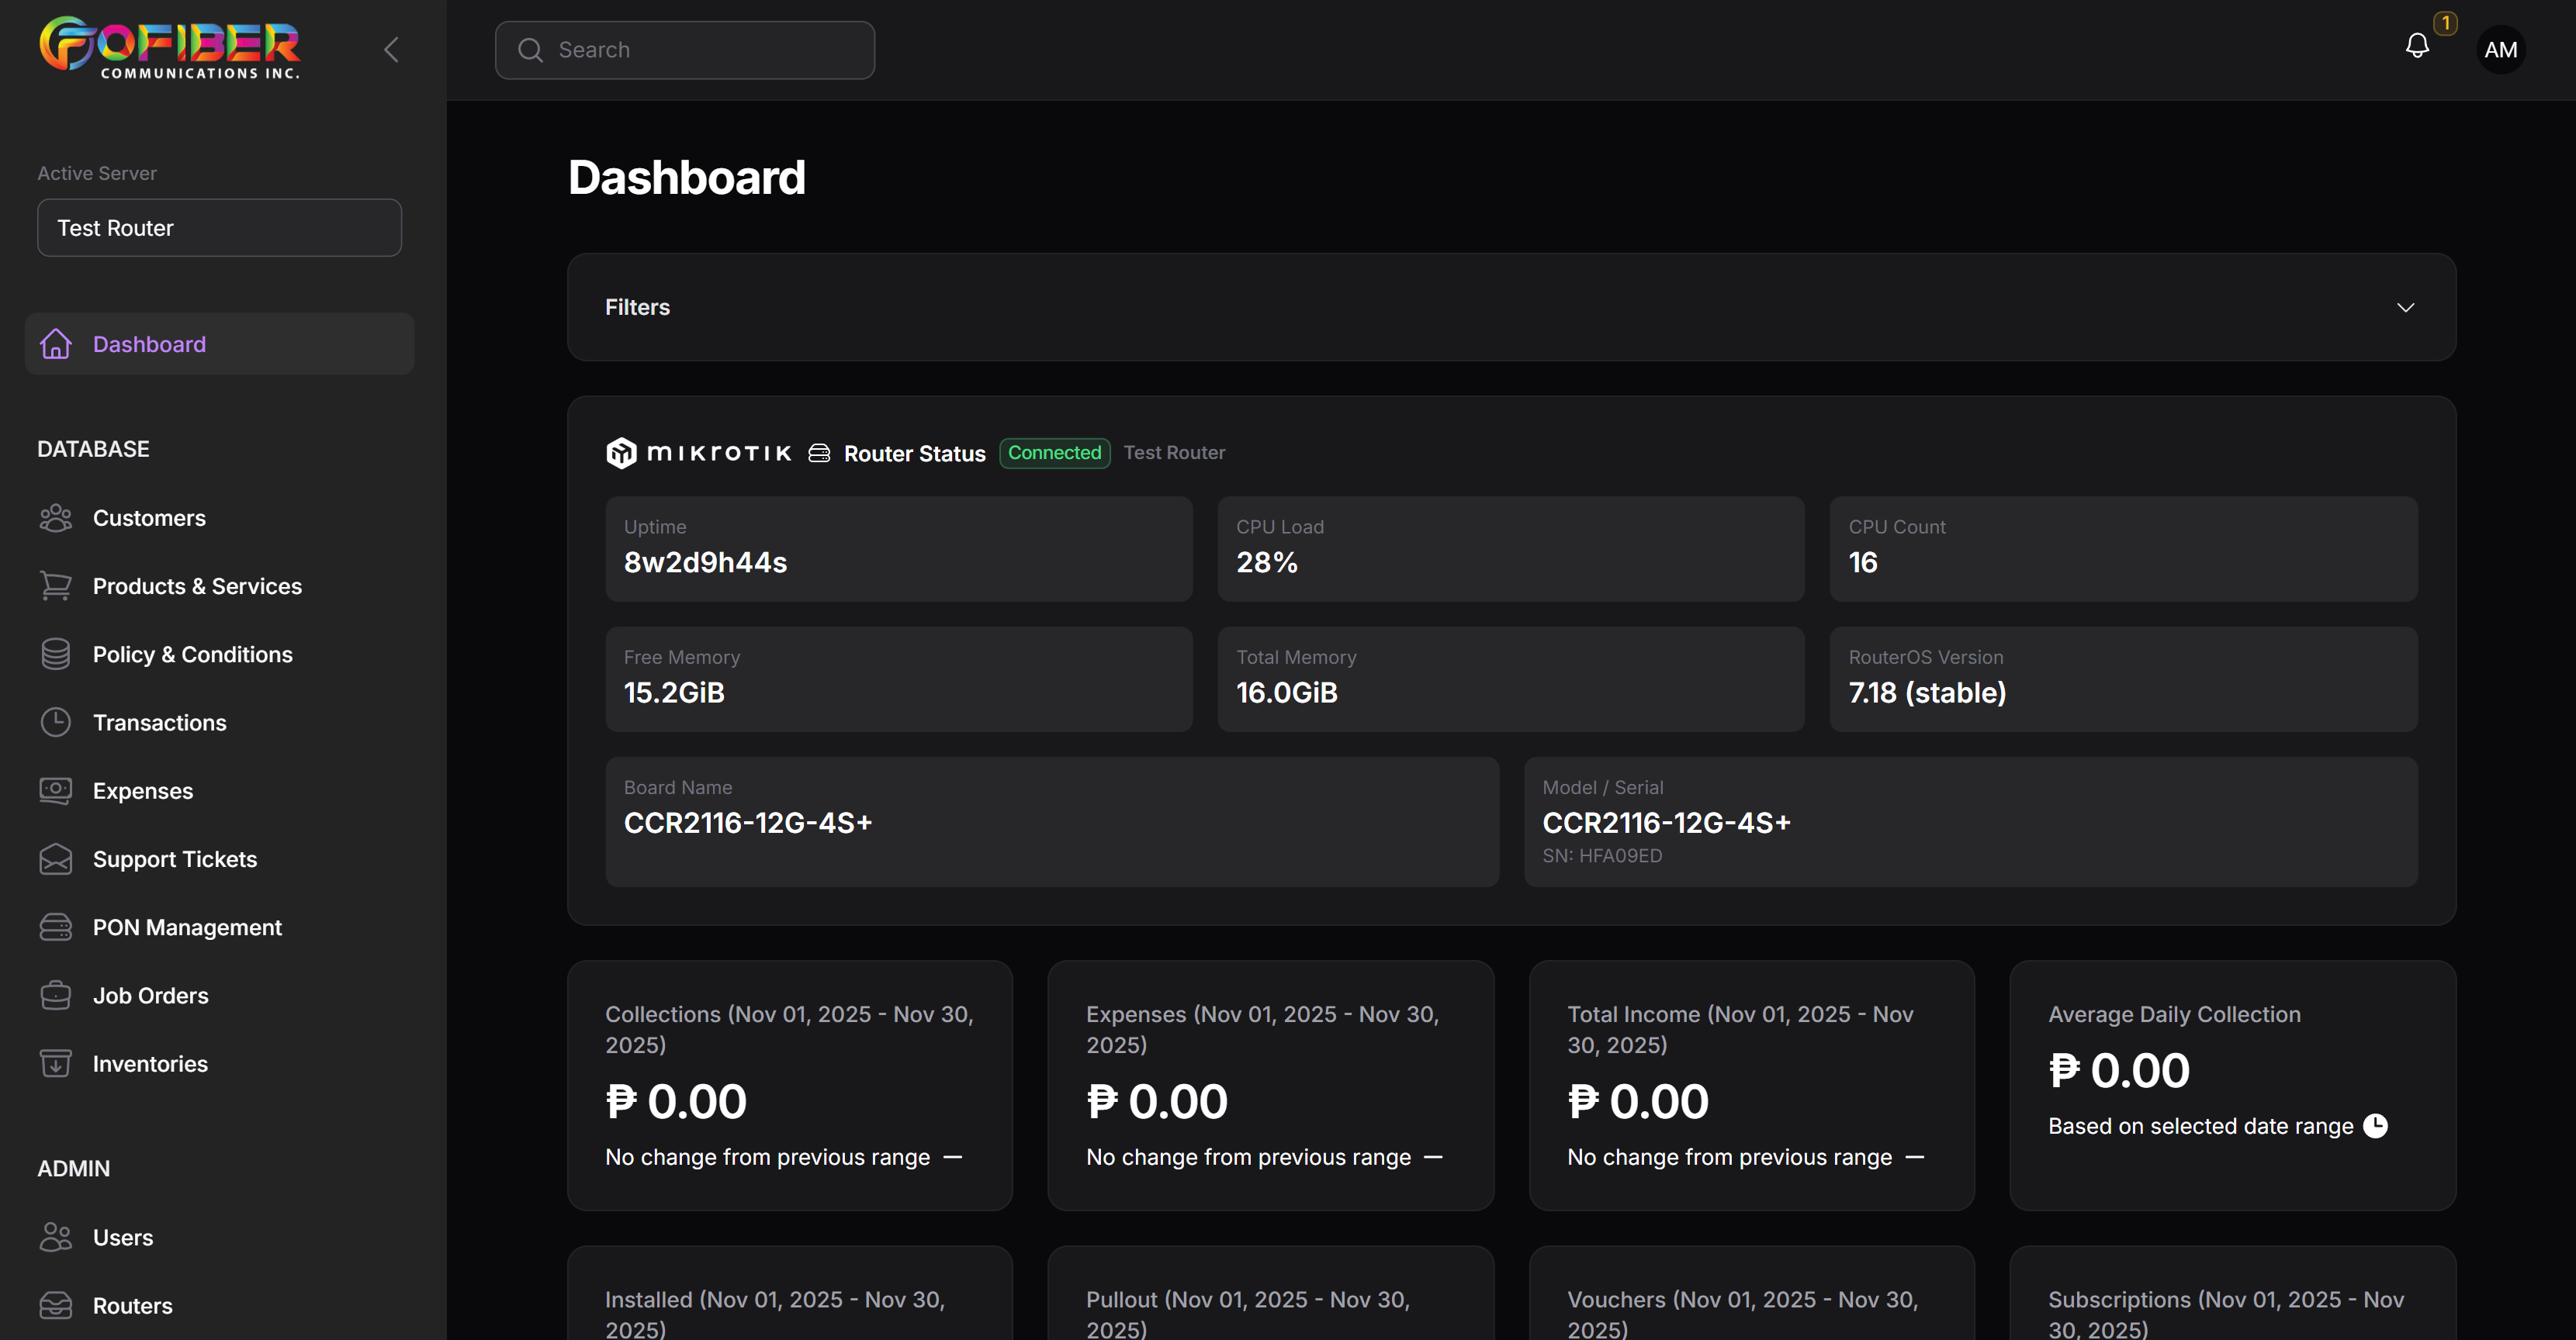Collapse the sidebar with the chevron

(391, 50)
